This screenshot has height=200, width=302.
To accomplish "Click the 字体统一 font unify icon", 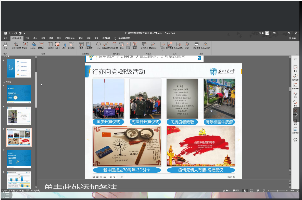I will coord(25,45).
